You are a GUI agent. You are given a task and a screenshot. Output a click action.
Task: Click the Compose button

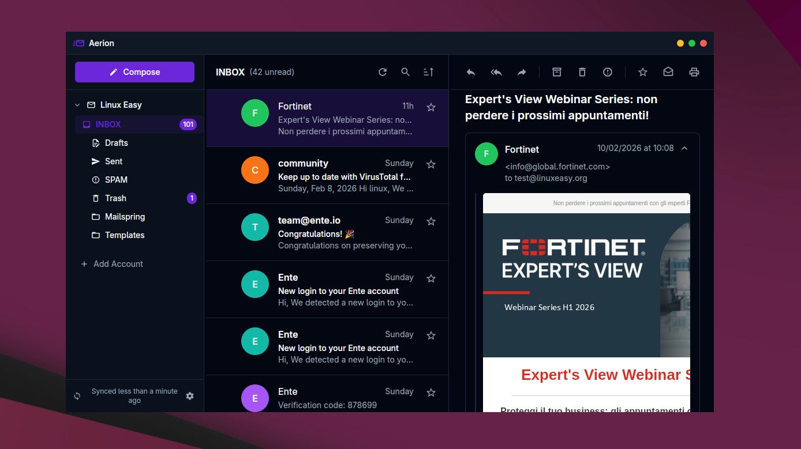(134, 72)
